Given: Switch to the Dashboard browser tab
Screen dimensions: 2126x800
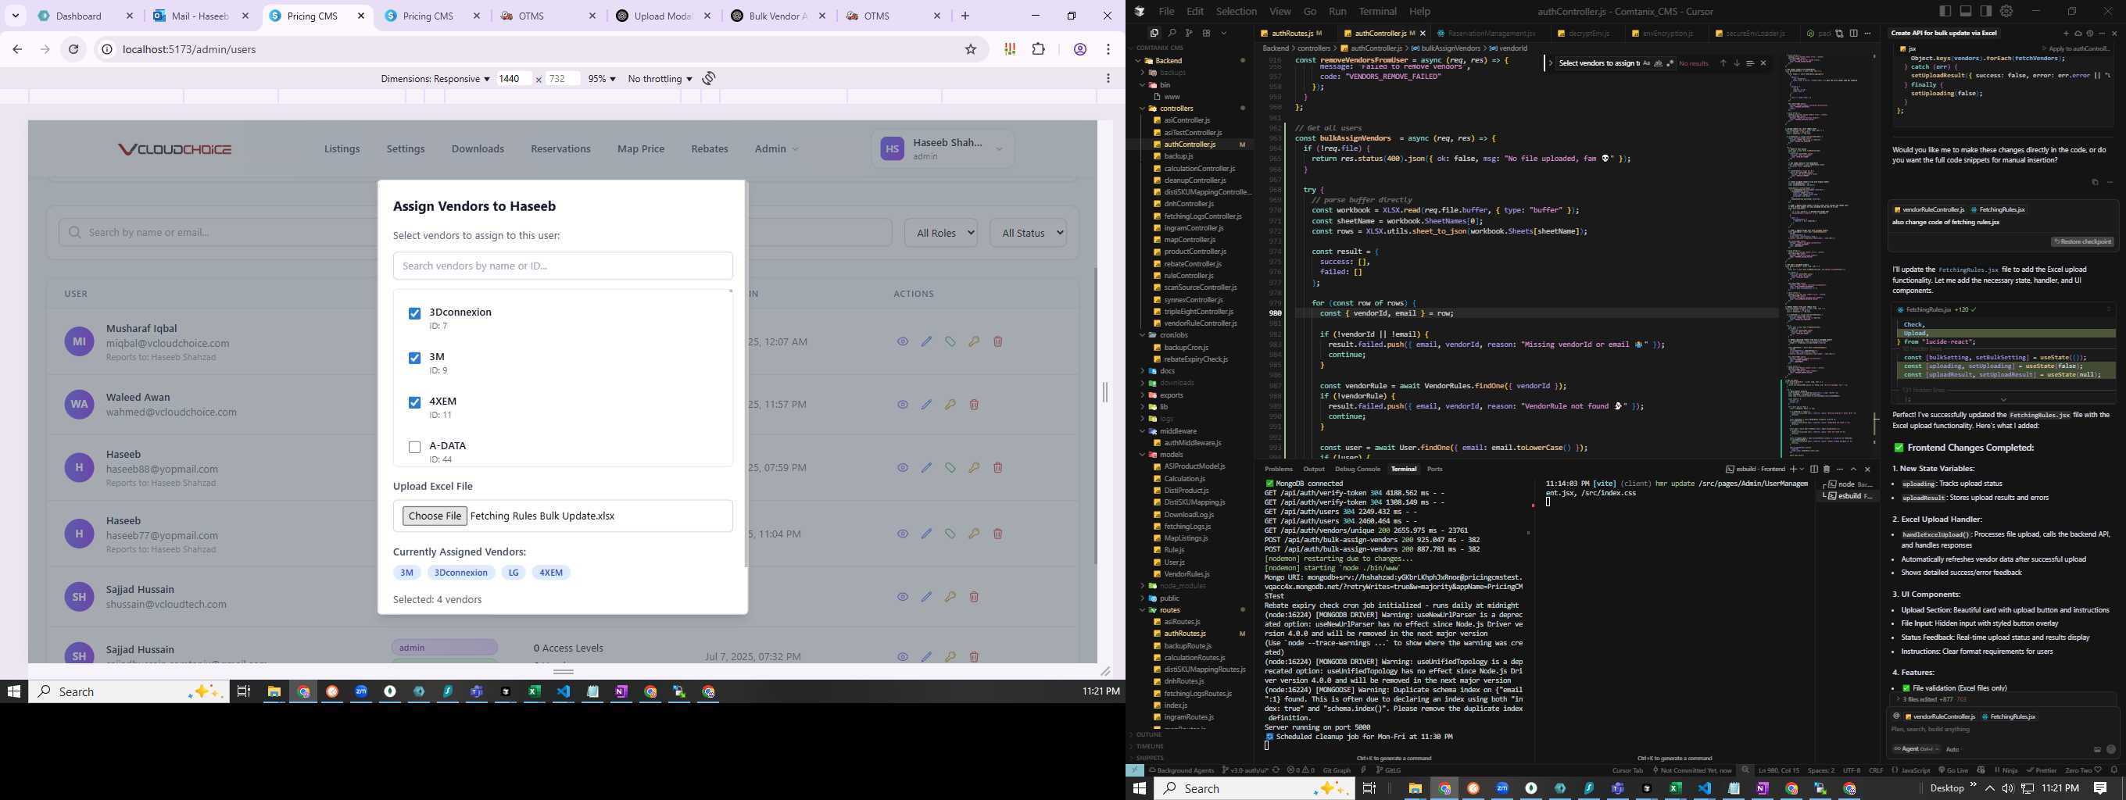Looking at the screenshot, I should pos(86,16).
